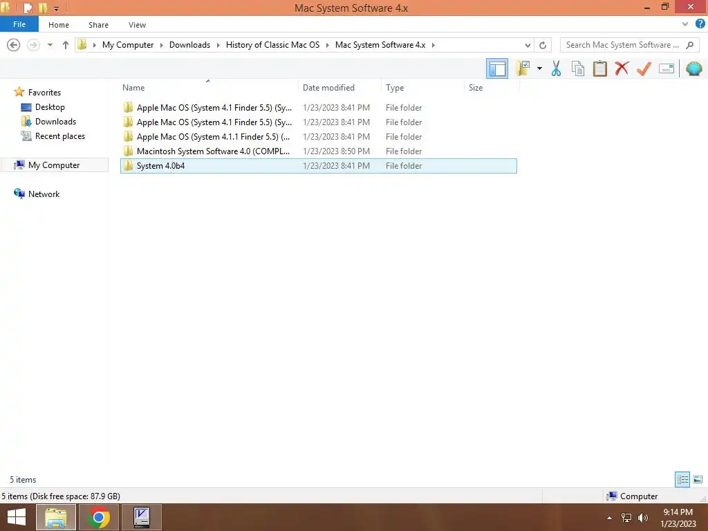Launch Google Chrome from the taskbar

coord(98,517)
